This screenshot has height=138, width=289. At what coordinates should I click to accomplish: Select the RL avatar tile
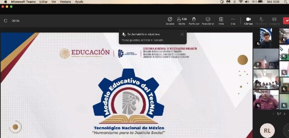(x=267, y=130)
